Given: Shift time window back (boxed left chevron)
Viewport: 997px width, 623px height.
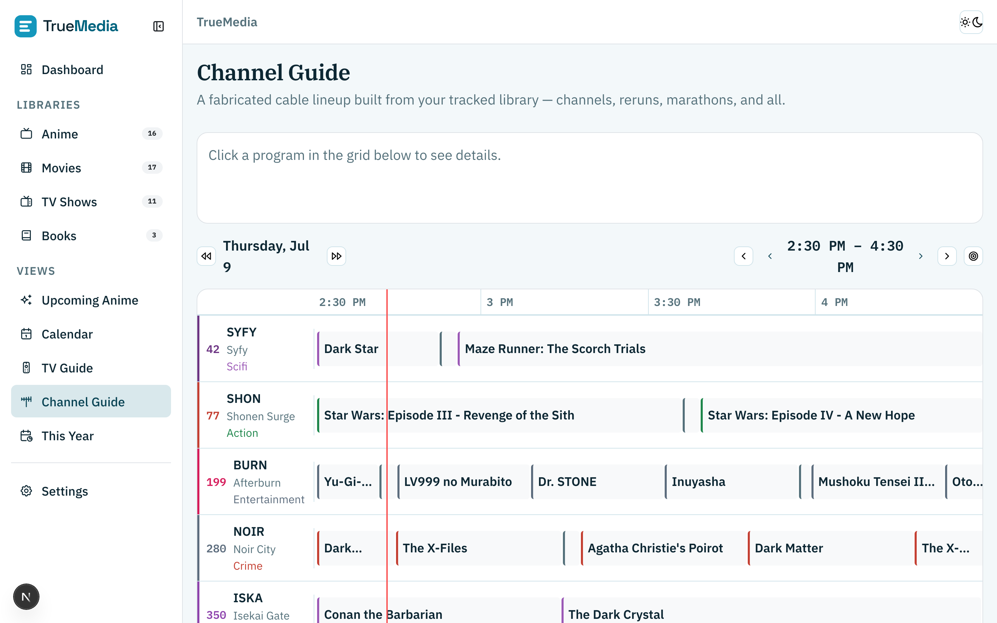Looking at the screenshot, I should point(743,256).
